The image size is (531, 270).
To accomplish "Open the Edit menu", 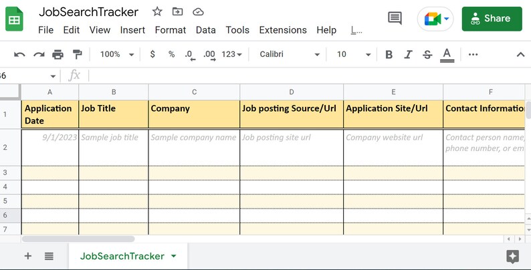I will (71, 30).
